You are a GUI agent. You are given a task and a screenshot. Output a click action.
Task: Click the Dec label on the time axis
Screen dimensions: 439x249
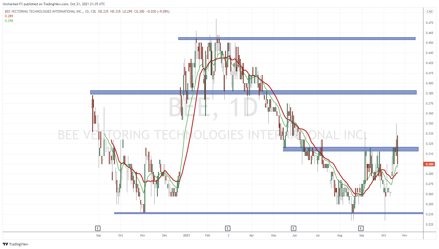164,235
